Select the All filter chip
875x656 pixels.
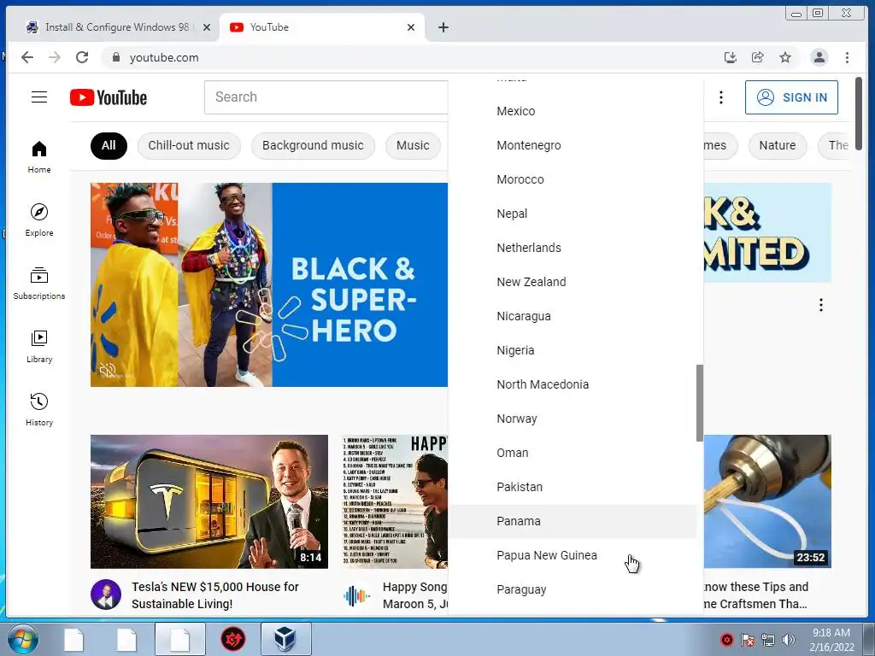click(109, 145)
